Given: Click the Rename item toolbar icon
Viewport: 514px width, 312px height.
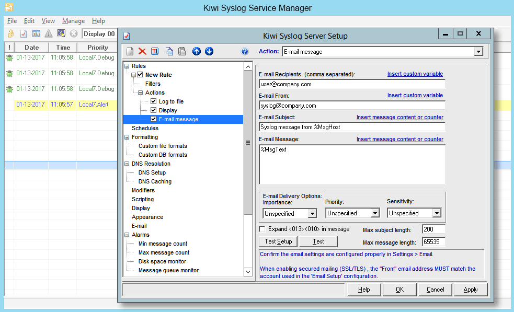Looking at the screenshot, I should (x=155, y=51).
